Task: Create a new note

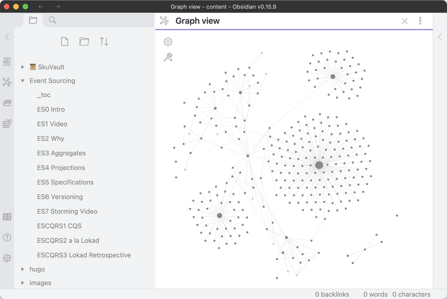Action: click(65, 41)
